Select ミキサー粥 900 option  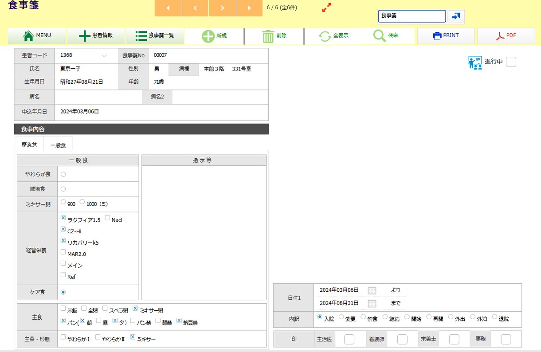63,202
